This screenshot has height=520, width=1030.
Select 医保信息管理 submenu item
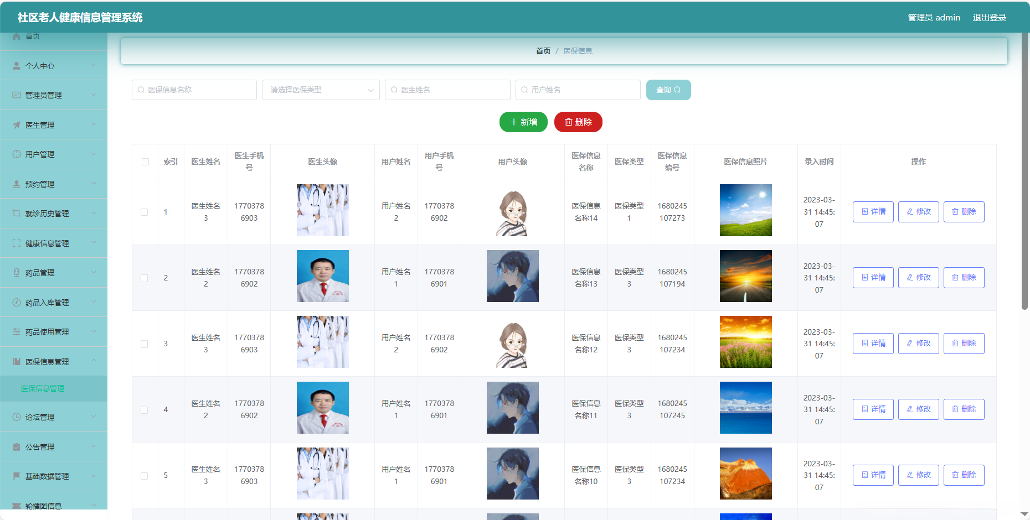coord(43,388)
